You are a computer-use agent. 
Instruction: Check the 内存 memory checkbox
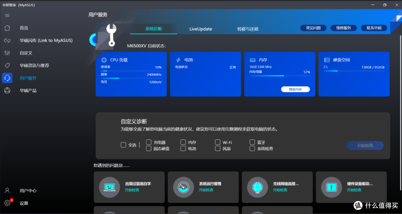(x=183, y=142)
